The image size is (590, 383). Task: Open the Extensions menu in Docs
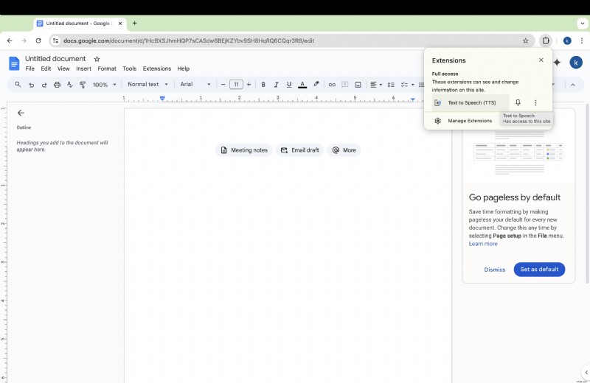point(157,68)
